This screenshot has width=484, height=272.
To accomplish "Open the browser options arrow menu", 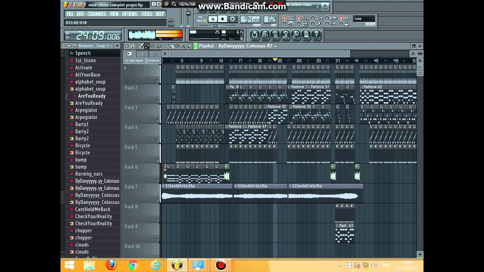I will (x=64, y=46).
